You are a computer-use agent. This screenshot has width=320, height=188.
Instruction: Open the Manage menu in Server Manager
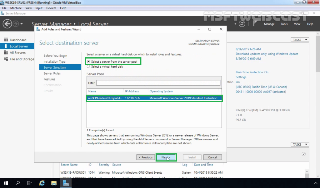point(269,24)
